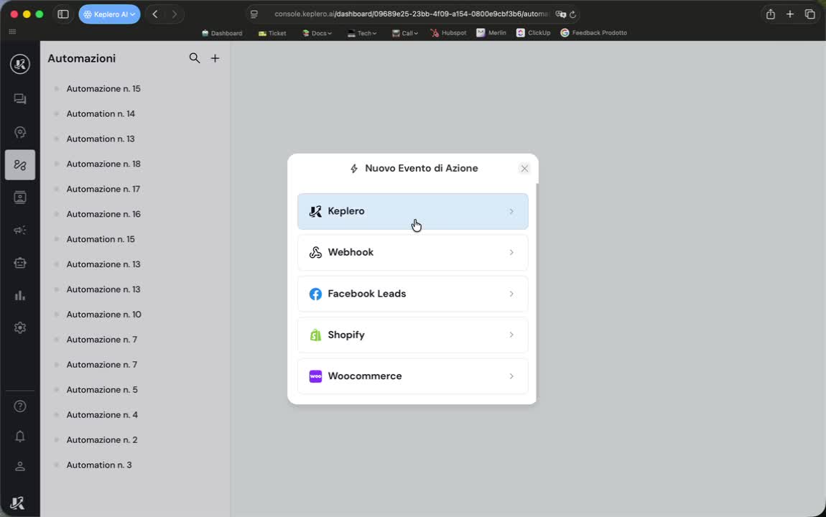Open the head AI icon in sidebar
Image resolution: width=826 pixels, height=517 pixels.
point(20,132)
